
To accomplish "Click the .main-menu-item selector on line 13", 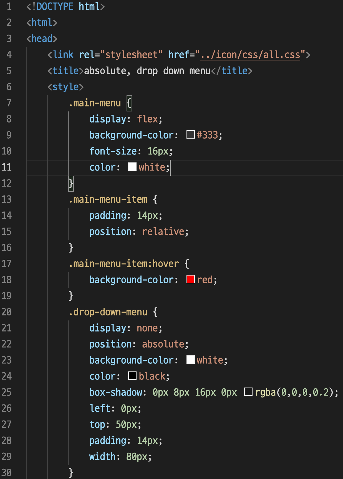I will click(108, 199).
